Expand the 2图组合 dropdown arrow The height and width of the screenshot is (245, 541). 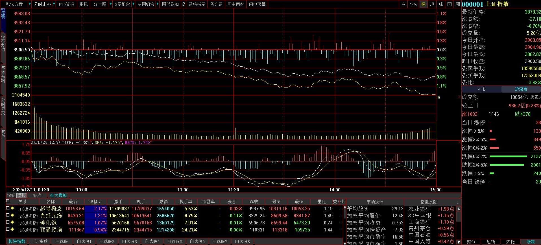[133, 4]
